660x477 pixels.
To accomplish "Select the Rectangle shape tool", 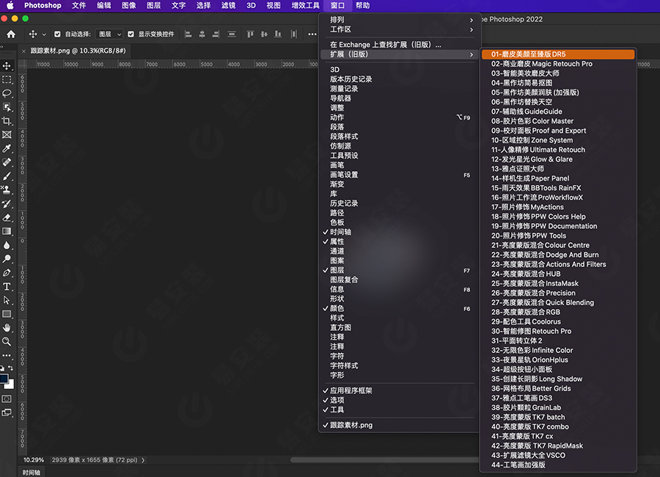I will click(7, 314).
